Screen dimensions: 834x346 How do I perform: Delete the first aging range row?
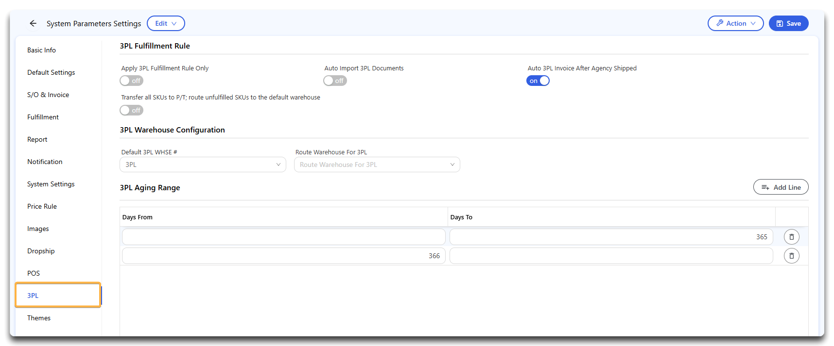pyautogui.click(x=791, y=237)
